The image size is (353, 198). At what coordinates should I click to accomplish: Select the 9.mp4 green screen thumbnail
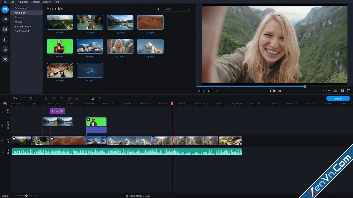60,46
